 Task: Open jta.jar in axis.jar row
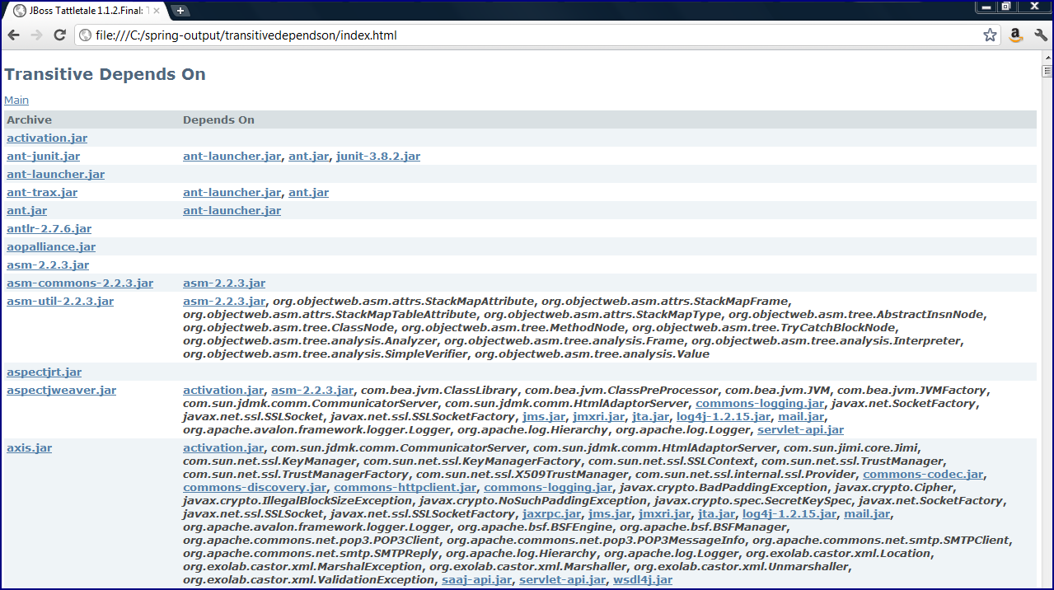716,513
